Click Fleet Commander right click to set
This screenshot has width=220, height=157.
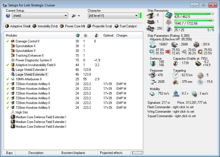(171, 107)
